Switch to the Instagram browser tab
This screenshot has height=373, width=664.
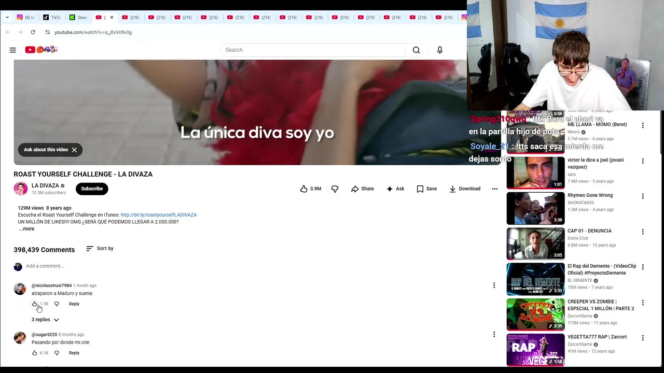pos(25,17)
